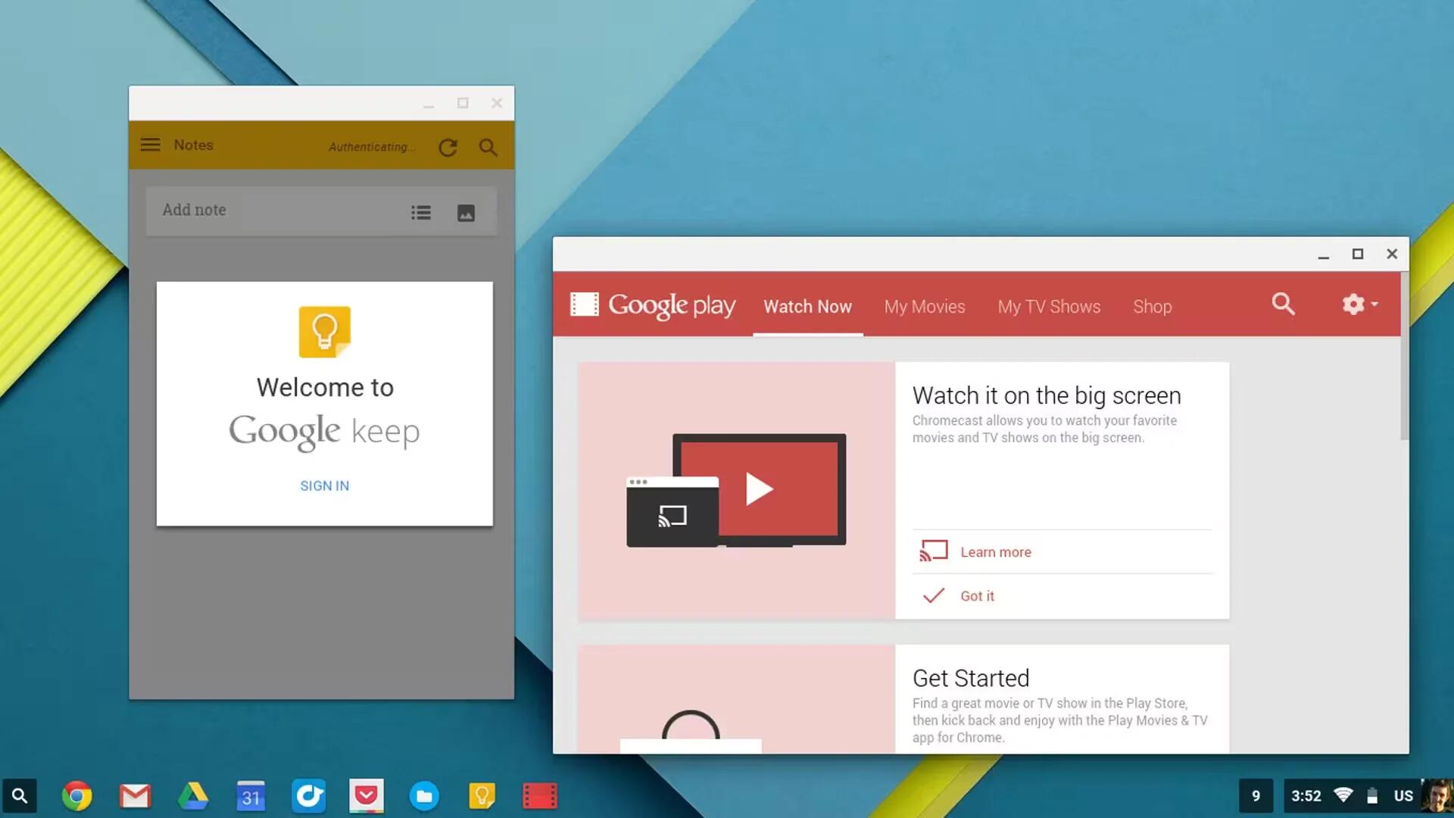This screenshot has width=1454, height=818.
Task: Launch Chrome from the shelf
Action: coord(76,796)
